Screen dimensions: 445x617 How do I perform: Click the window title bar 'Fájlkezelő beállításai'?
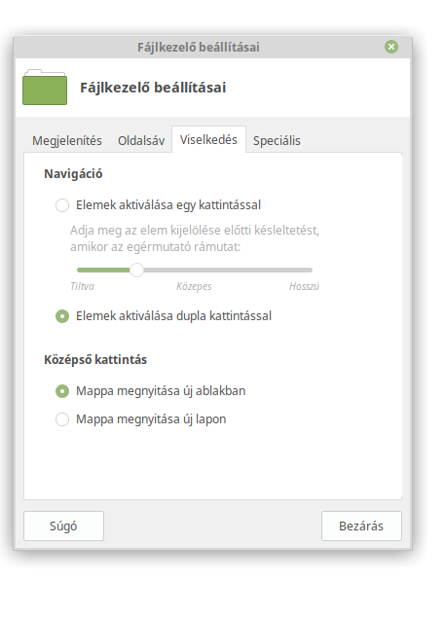(199, 48)
